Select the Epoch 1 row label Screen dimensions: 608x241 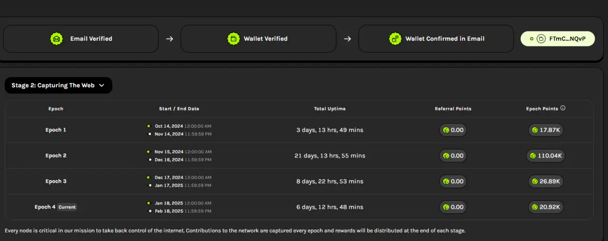point(56,130)
